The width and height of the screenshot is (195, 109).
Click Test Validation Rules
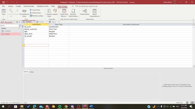point(24,13)
